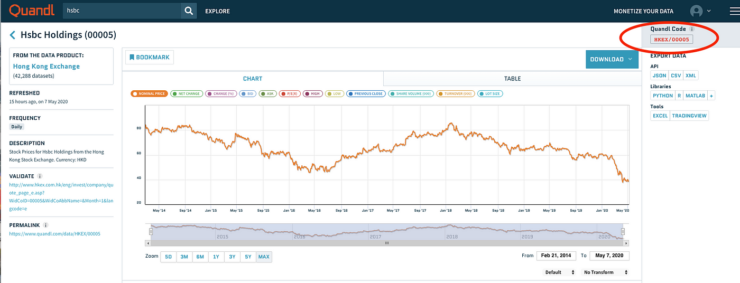Toggle the Share Volume (000) series
Image resolution: width=740 pixels, height=283 pixels.
pos(411,93)
